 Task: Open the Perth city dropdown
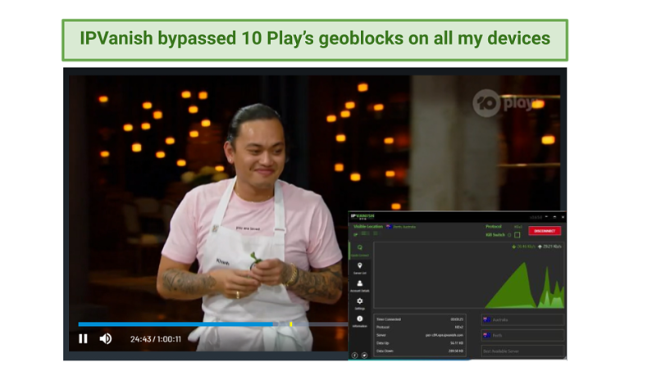pyautogui.click(x=522, y=335)
